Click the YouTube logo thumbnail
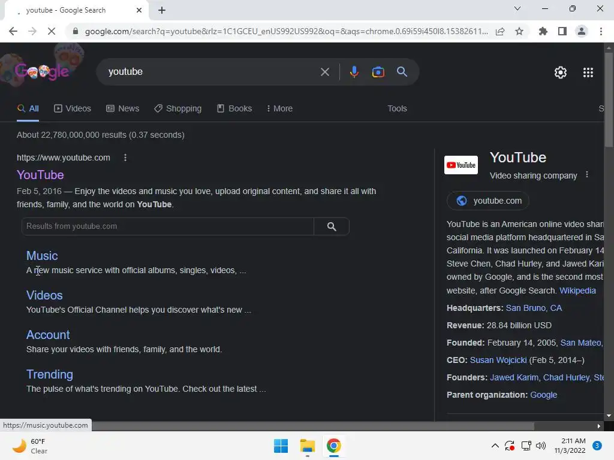 click(461, 165)
